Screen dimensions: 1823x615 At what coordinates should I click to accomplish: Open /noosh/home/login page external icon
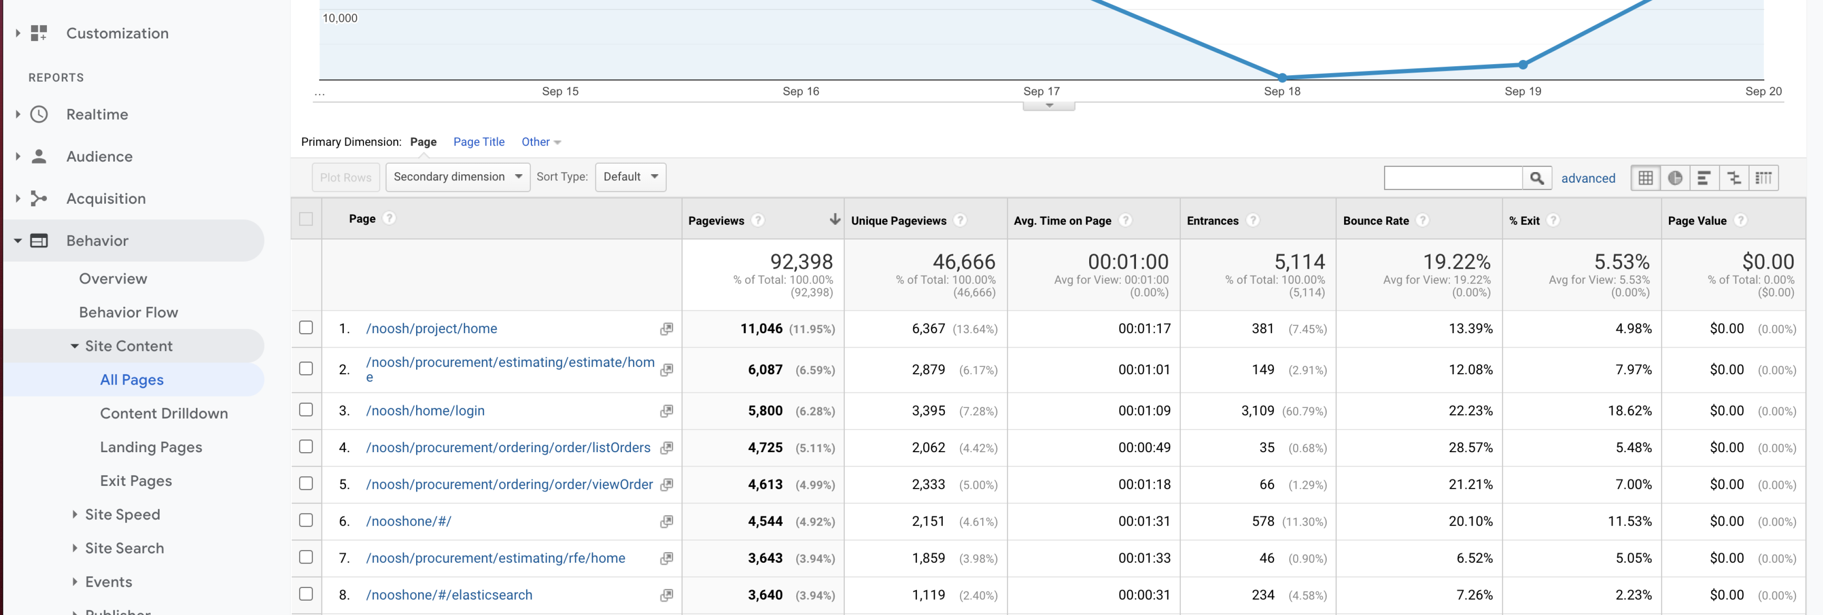click(666, 411)
